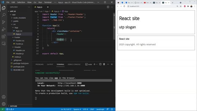Open the Source Control view
Image resolution: width=197 pixels, height=111 pixels.
(4, 22)
